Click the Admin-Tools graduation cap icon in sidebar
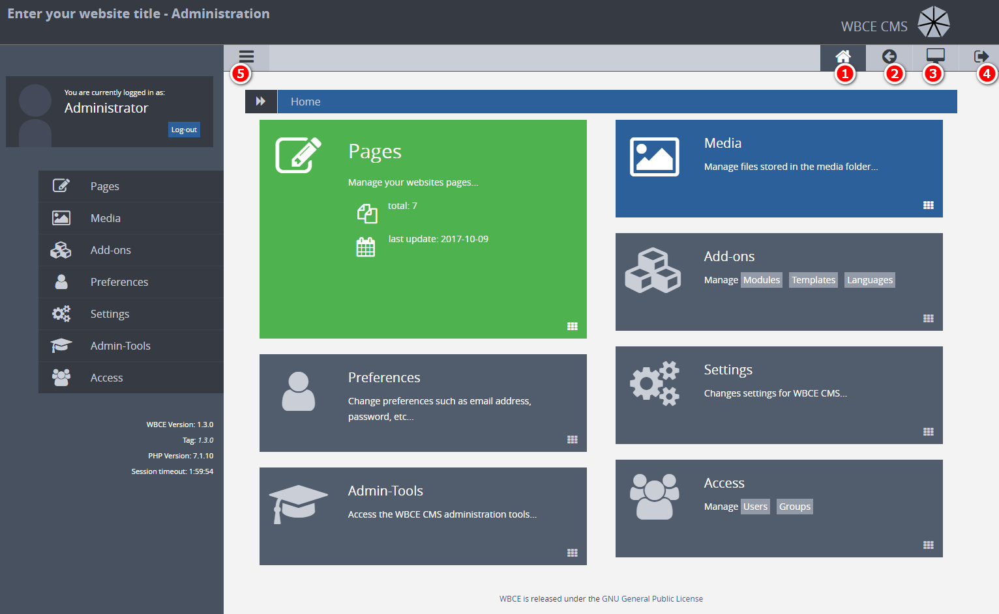 [x=61, y=345]
